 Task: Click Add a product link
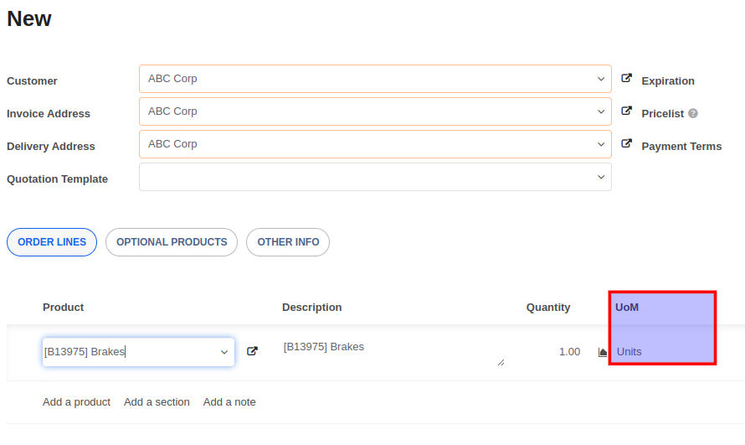pos(76,402)
